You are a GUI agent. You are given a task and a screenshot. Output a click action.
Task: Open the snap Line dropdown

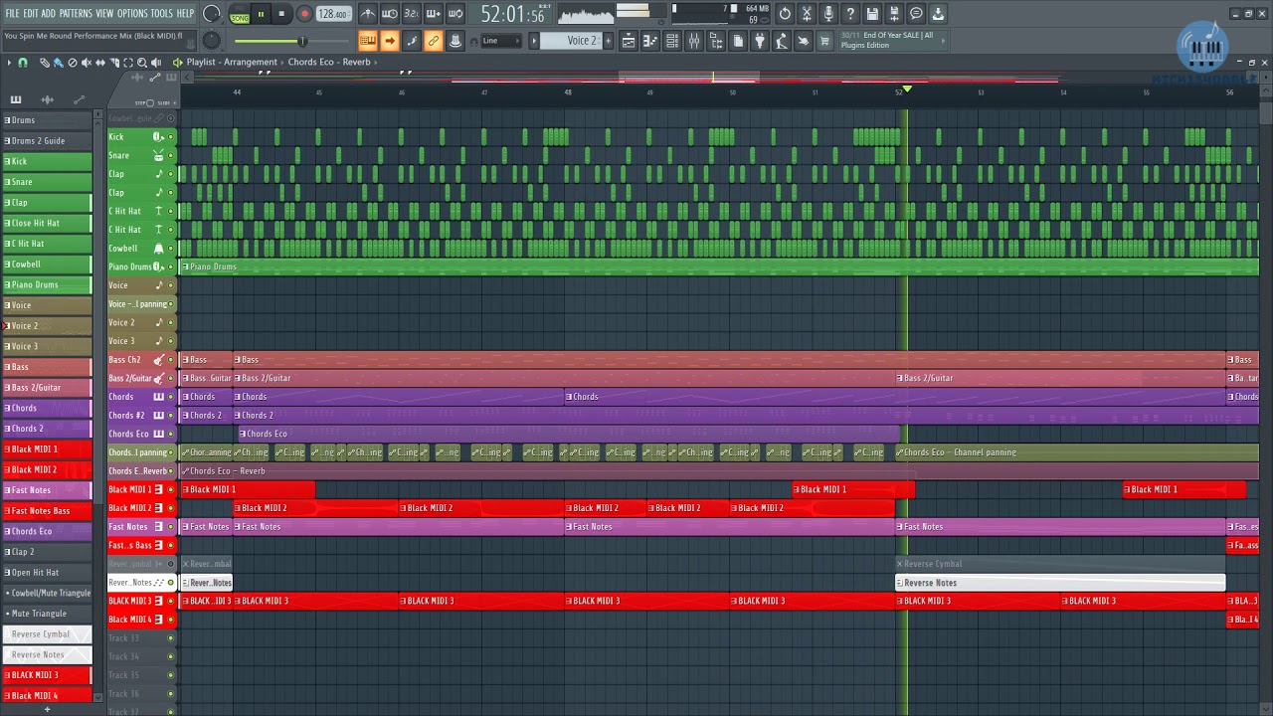(501, 41)
